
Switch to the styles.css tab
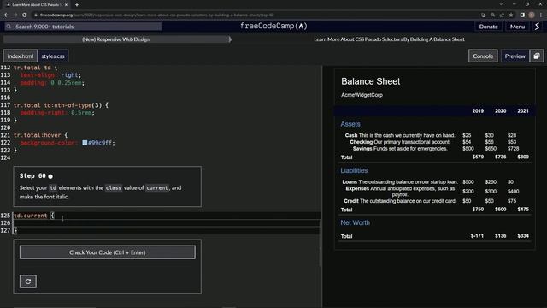(x=53, y=56)
